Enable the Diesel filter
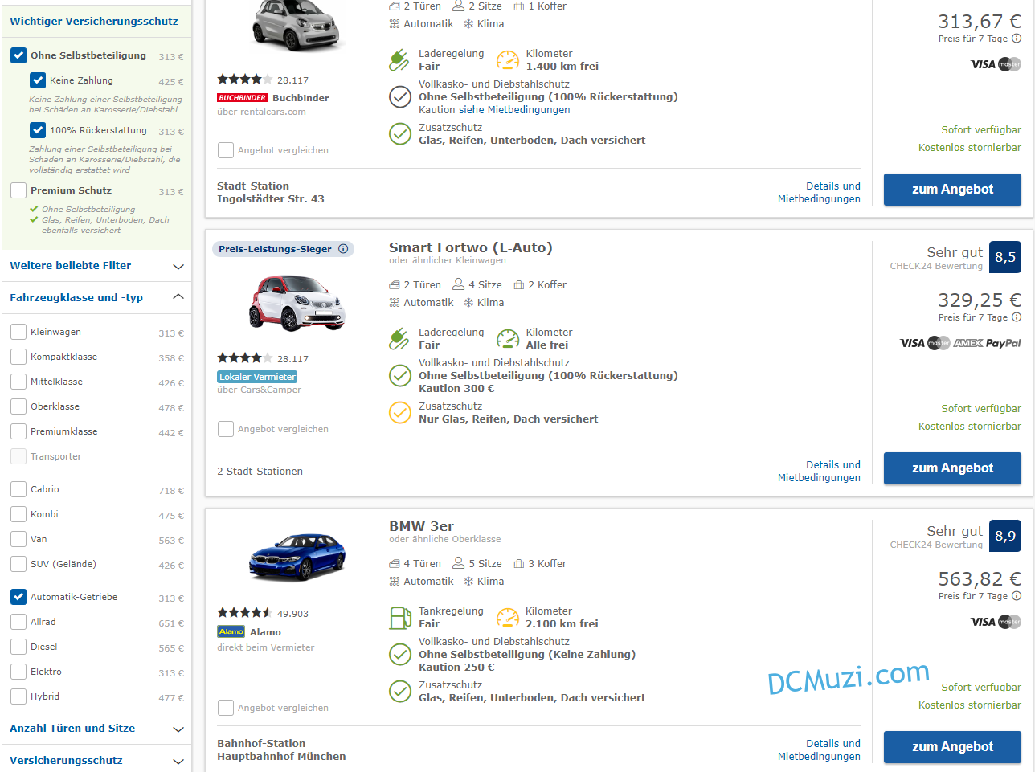Screen dimensions: 1035x772 pyautogui.click(x=18, y=647)
